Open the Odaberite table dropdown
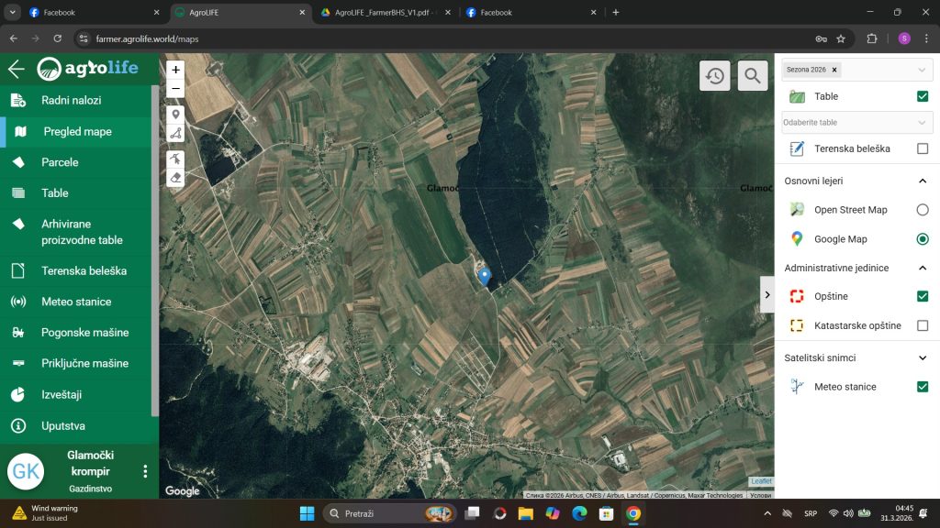940x528 pixels. pyautogui.click(x=856, y=122)
